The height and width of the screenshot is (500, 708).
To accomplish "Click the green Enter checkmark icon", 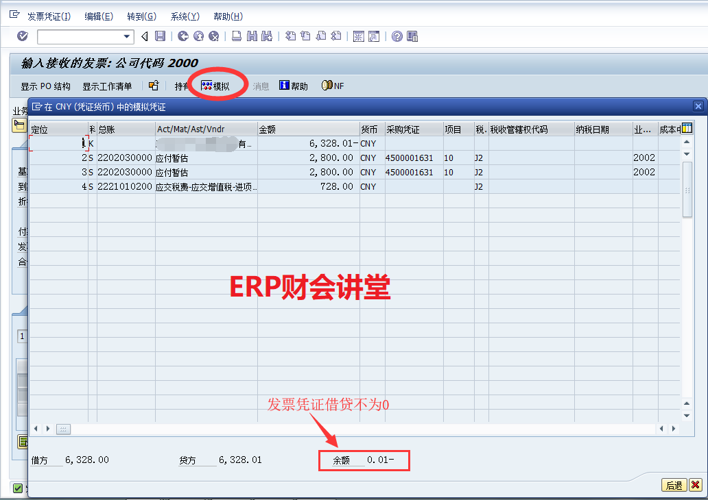I will (23, 36).
